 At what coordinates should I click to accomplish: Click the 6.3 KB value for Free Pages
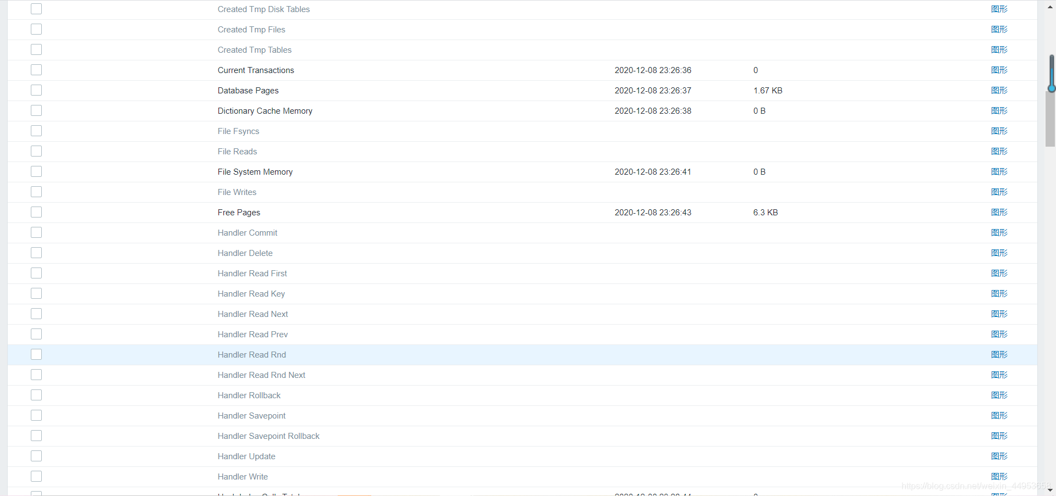[x=766, y=212]
